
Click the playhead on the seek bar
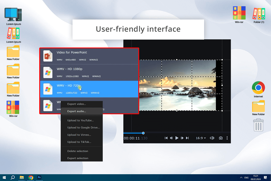click(143, 133)
